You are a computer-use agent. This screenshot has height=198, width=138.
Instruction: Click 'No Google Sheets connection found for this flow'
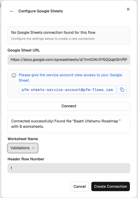pyautogui.click(x=53, y=33)
